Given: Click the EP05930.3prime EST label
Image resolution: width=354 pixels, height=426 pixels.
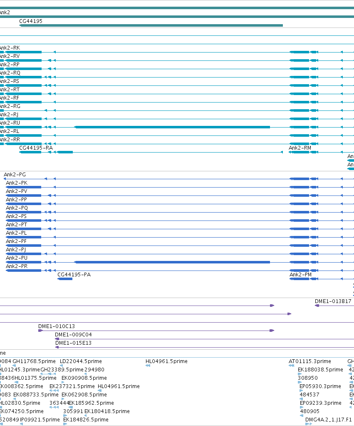Looking at the screenshot, I should [x=320, y=386].
